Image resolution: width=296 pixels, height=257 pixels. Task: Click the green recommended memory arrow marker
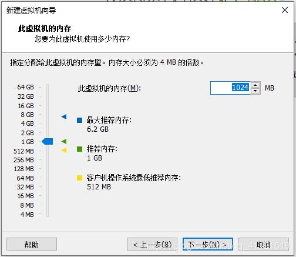64,141
